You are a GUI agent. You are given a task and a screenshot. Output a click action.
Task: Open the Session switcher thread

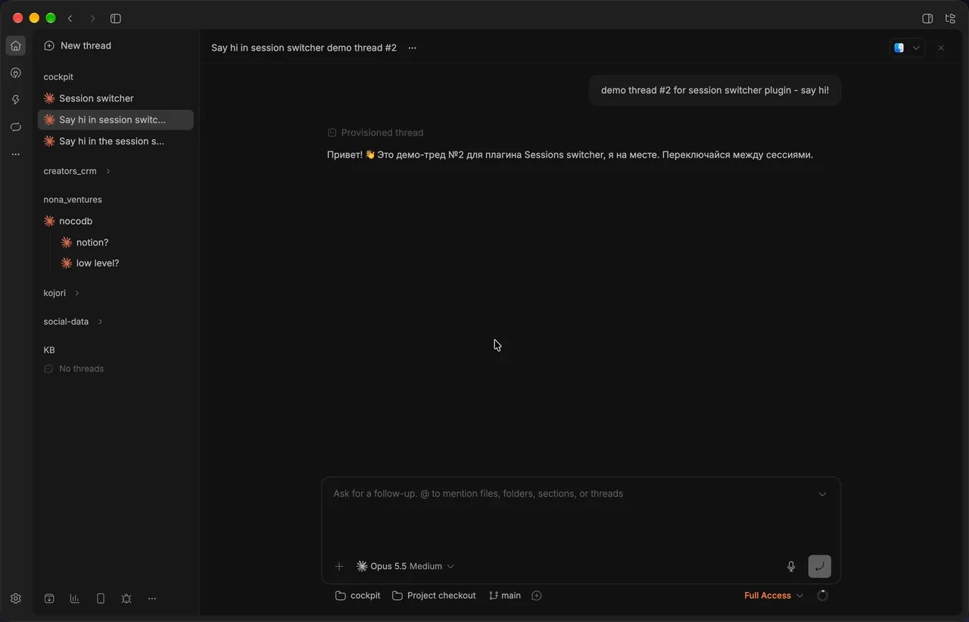tap(116, 98)
